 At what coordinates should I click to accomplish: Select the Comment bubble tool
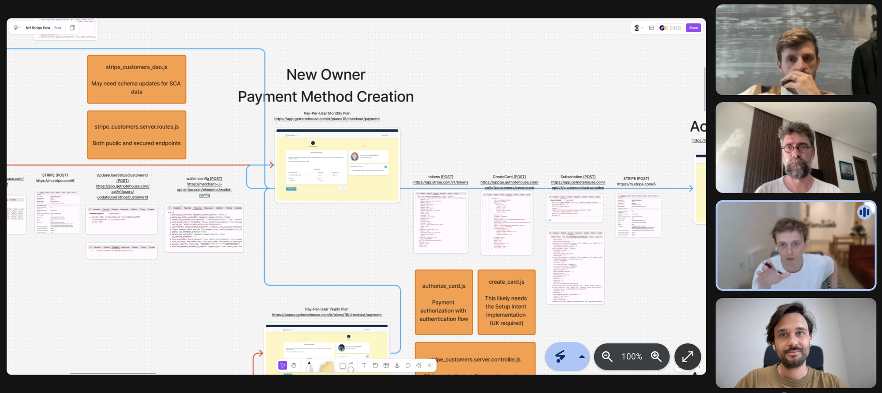[408, 365]
